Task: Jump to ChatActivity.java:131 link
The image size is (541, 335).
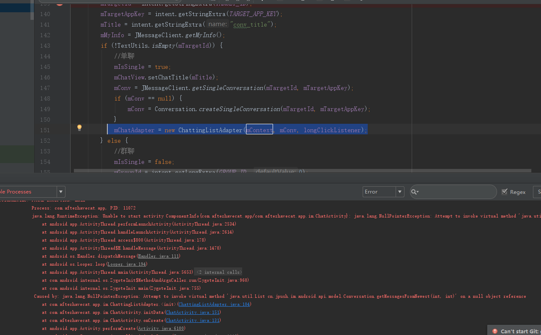Action: tap(193, 320)
